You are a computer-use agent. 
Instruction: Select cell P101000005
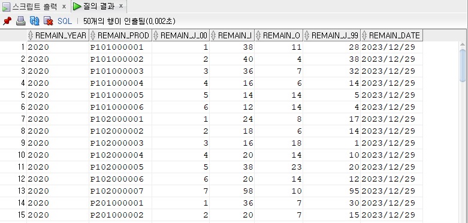pyautogui.click(x=120, y=95)
